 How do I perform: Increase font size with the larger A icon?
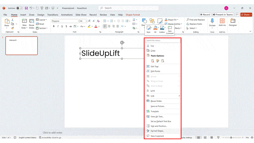tap(89, 21)
